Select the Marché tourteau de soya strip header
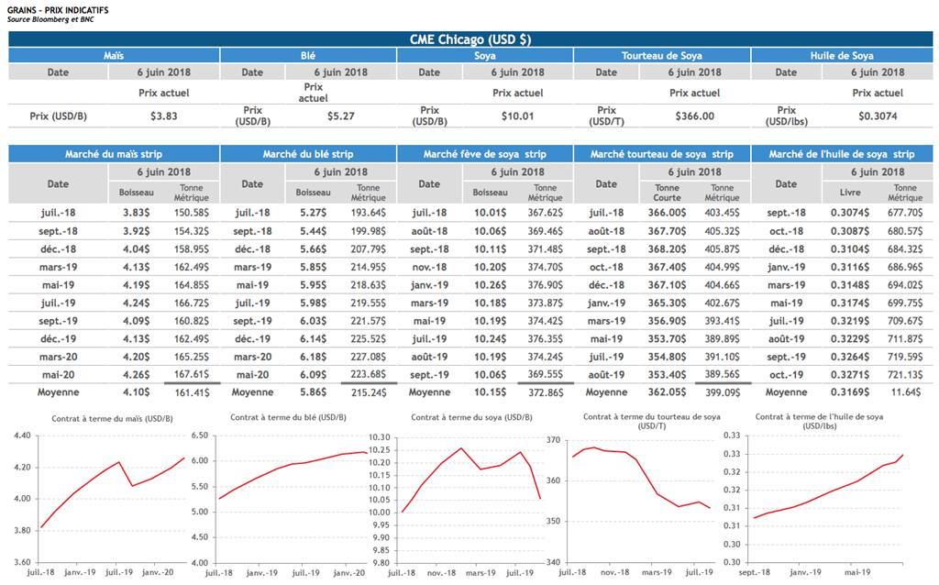Screen dimensions: 939x585 click(661, 154)
